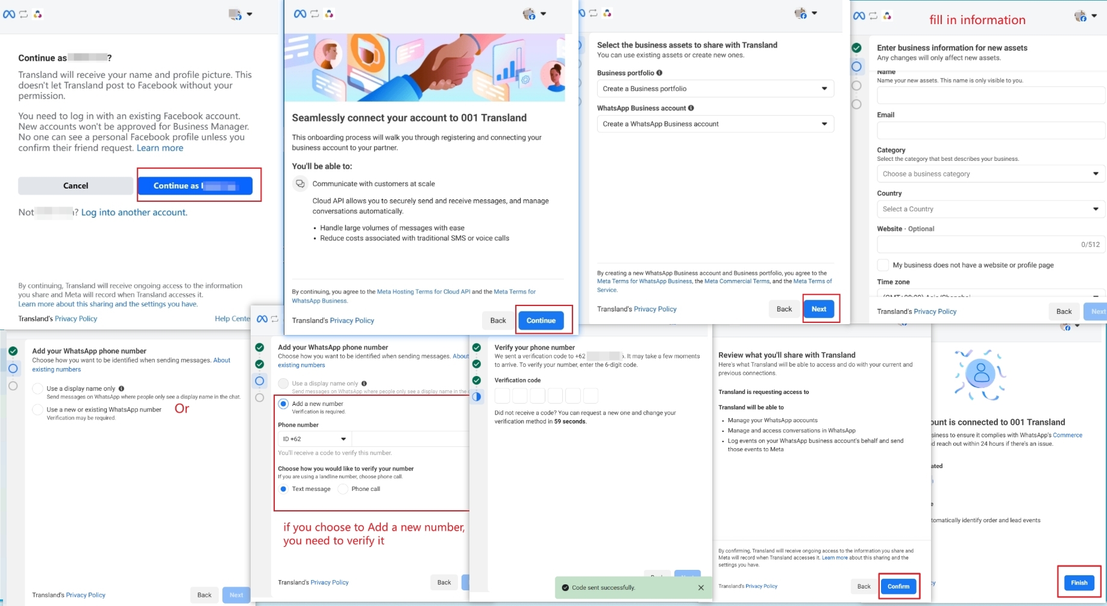Select 'Use a new or existing WhatsApp number' radio
1107x606 pixels.
38,410
